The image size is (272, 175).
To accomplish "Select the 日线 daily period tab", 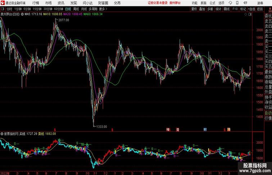I will point(68,9).
